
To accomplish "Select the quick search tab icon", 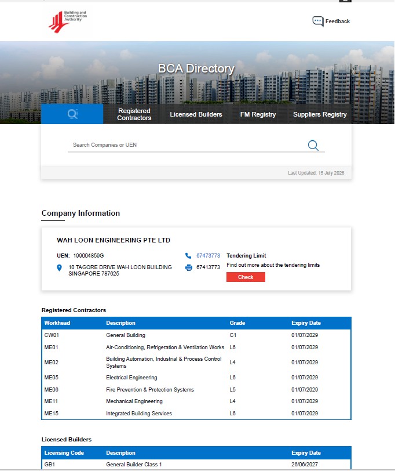I will [x=72, y=114].
